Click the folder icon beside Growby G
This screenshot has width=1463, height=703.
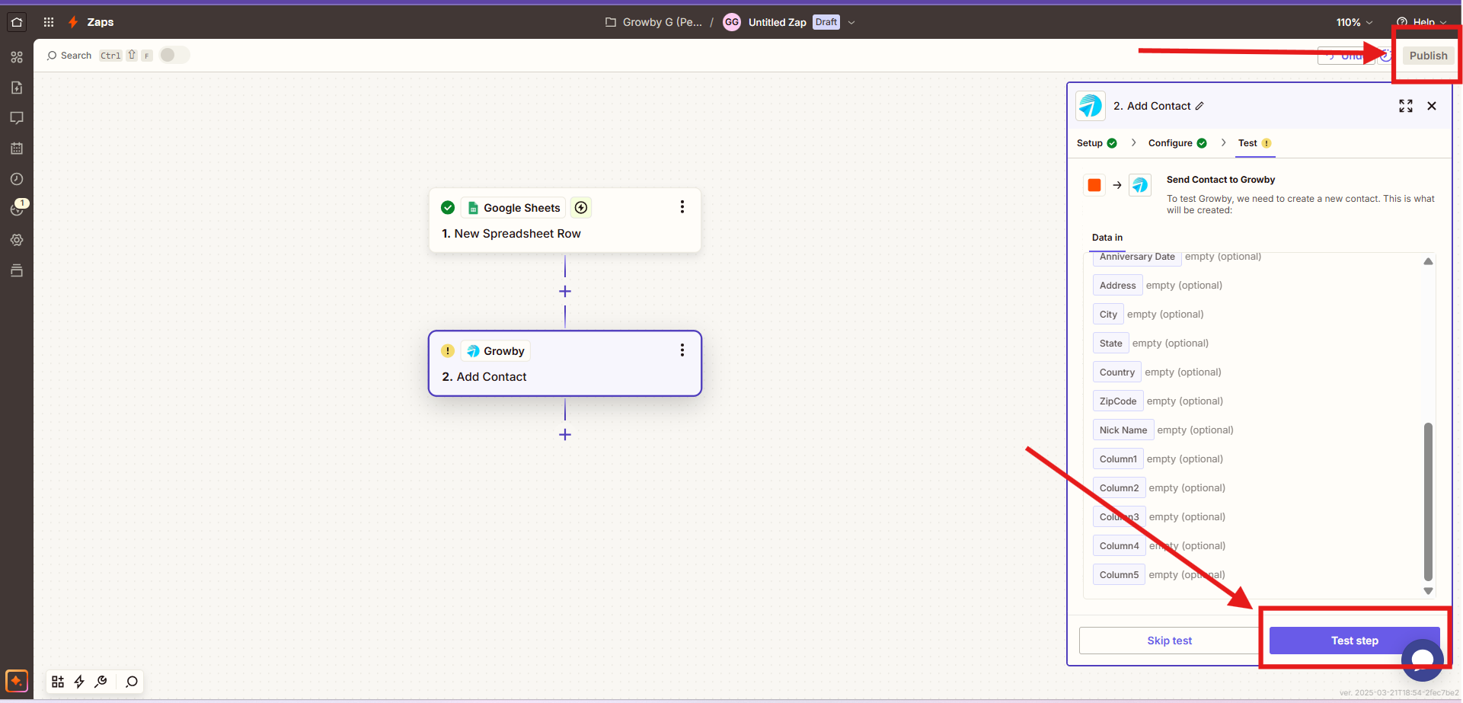[611, 22]
